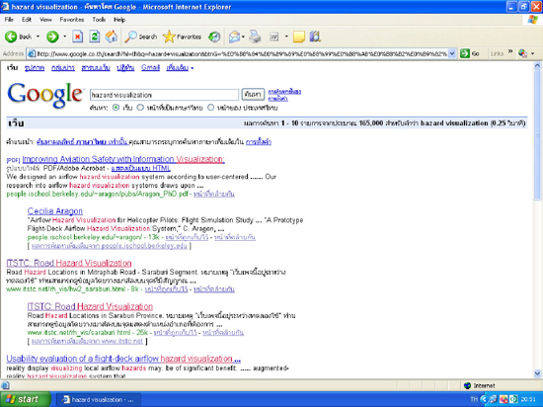This screenshot has height=407, width=543.
Task: Click the green Go button
Action: click(x=470, y=53)
